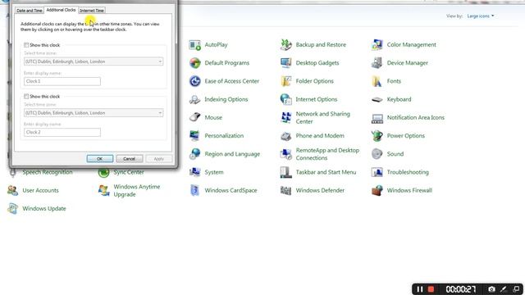525x295 pixels.
Task: Open the System icon
Action: click(x=194, y=172)
